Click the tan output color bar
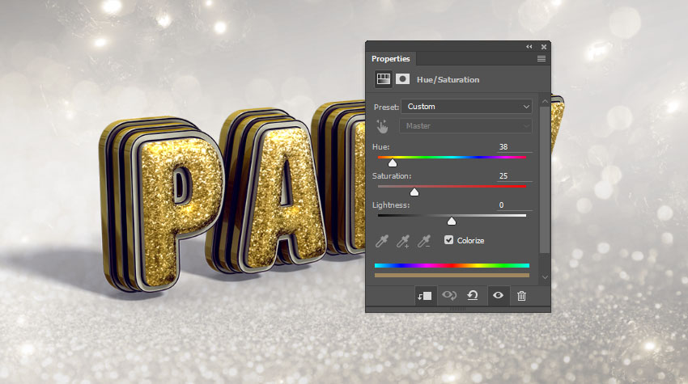 452,276
